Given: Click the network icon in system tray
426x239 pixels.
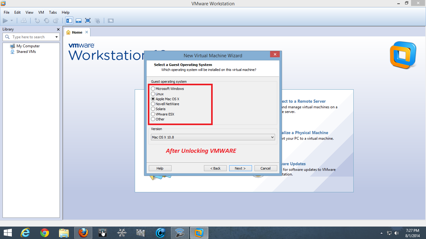Looking at the screenshot, I should pos(389,233).
